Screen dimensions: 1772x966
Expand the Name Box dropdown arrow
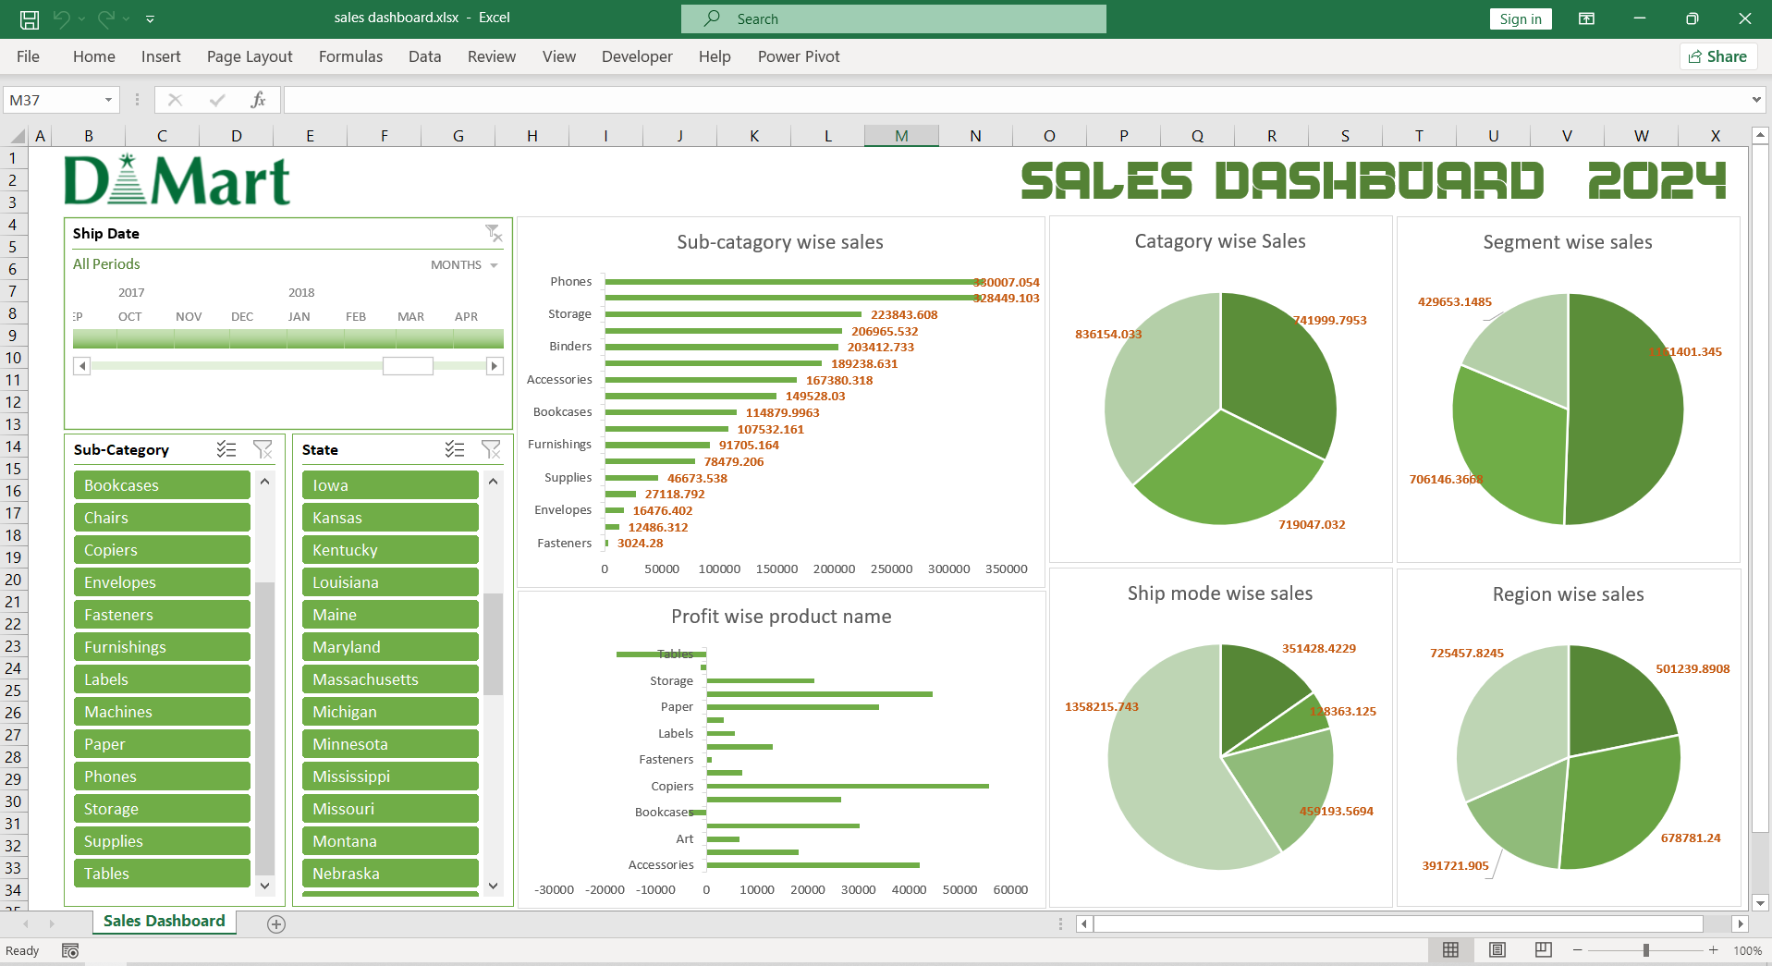109,100
